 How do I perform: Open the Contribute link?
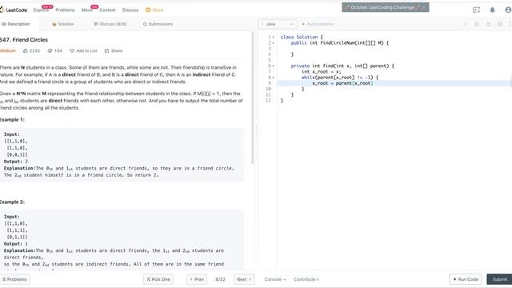306,279
